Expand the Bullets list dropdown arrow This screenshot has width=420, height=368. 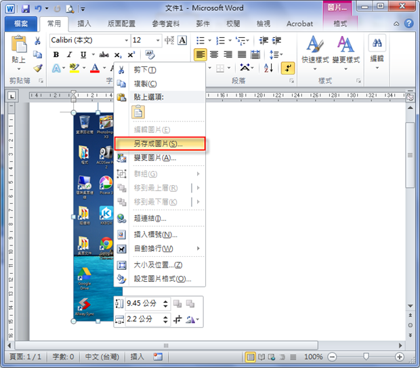click(209, 41)
